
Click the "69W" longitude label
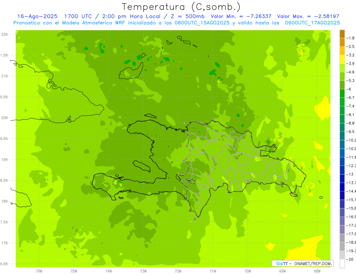[282, 271]
